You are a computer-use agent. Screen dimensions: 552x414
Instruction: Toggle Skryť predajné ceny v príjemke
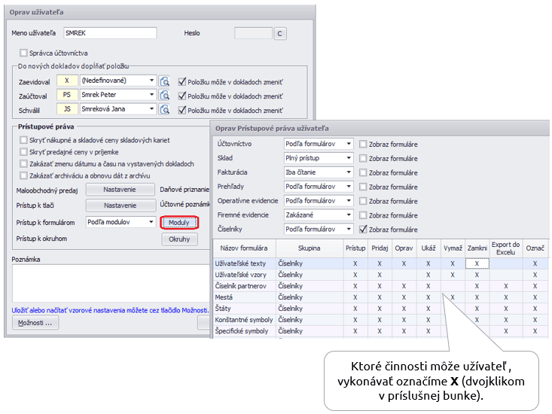coord(23,152)
